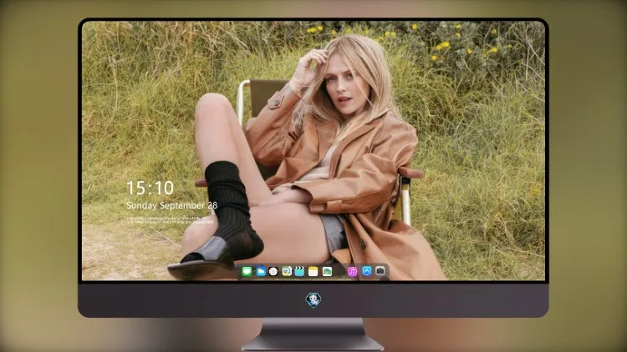Click the logo badge on monitor chin
Image resolution: width=627 pixels, height=352 pixels.
pos(313,299)
